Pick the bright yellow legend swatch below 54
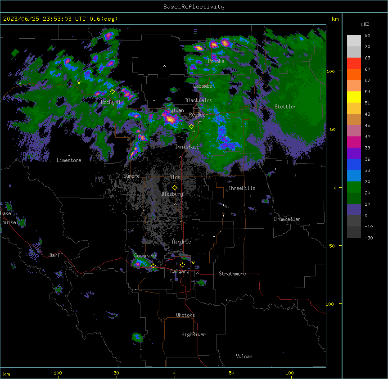The width and height of the screenshot is (388, 379). tap(354, 97)
